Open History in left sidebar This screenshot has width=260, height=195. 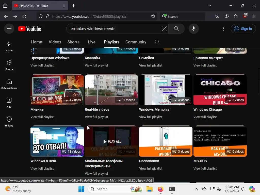(x=9, y=122)
